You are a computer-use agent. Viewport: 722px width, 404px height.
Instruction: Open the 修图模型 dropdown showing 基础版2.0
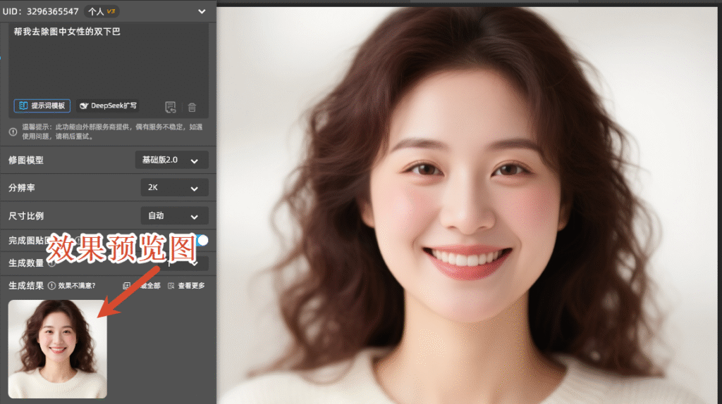[x=171, y=160]
